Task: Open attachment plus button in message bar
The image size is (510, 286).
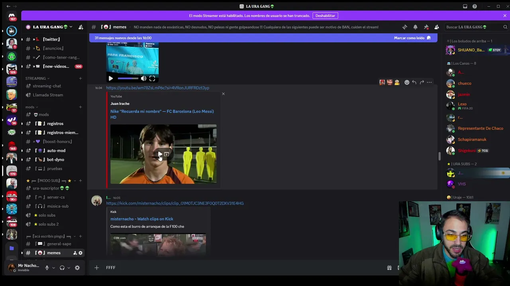Action: pyautogui.click(x=96, y=268)
